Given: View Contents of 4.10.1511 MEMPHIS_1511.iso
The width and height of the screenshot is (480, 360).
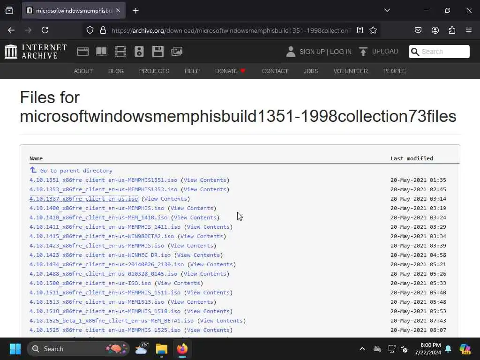Looking at the screenshot, I should [x=208, y=292].
